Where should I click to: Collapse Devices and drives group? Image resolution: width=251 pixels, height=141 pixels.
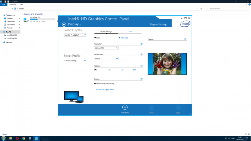(x=22, y=14)
